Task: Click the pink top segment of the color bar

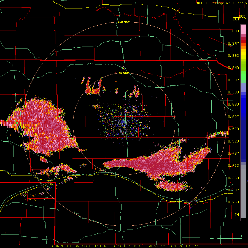Action: point(243,29)
